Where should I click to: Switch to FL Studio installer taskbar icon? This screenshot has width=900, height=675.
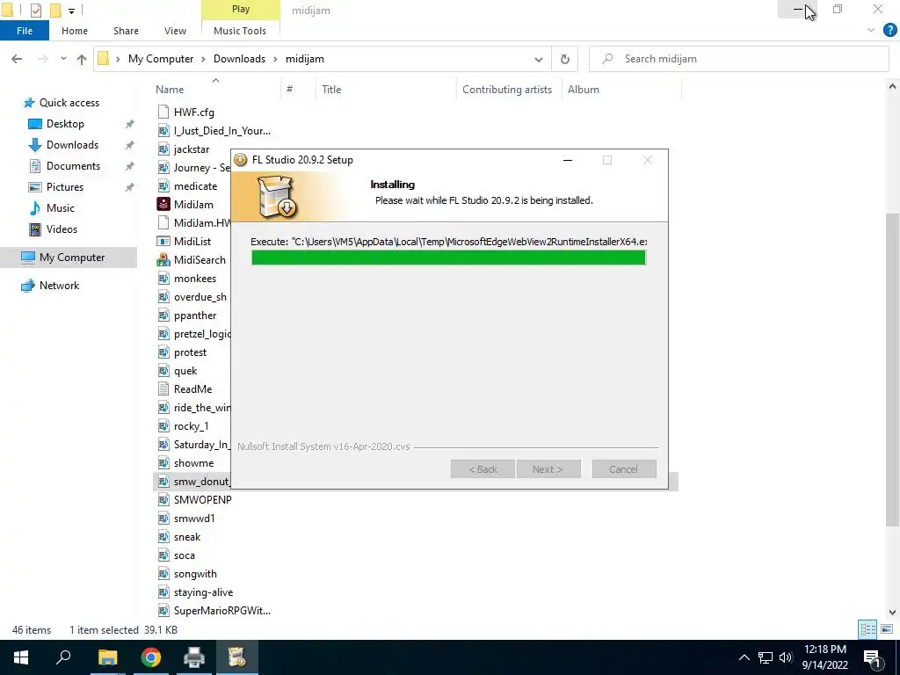tap(236, 657)
